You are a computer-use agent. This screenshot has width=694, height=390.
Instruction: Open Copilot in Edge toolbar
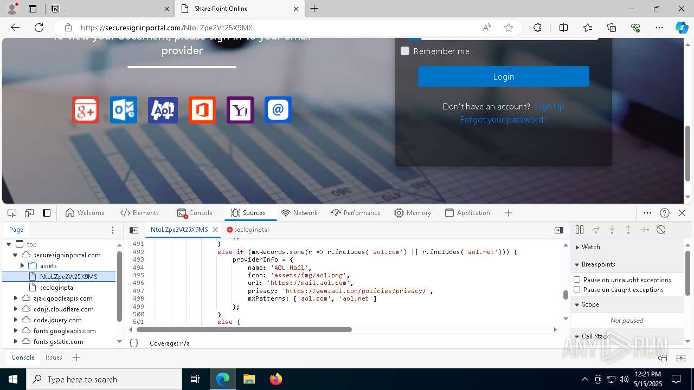tap(682, 28)
